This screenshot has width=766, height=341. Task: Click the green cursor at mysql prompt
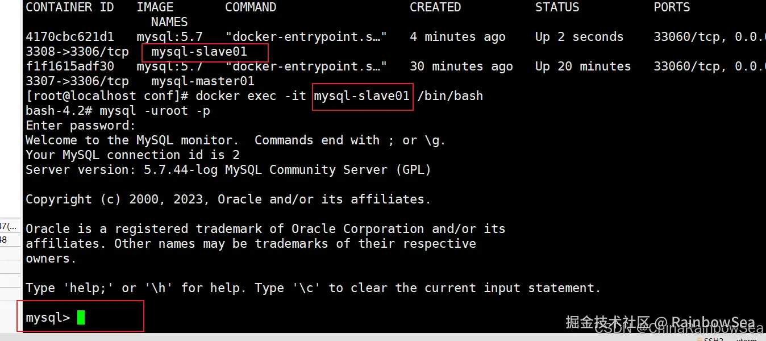(81, 318)
